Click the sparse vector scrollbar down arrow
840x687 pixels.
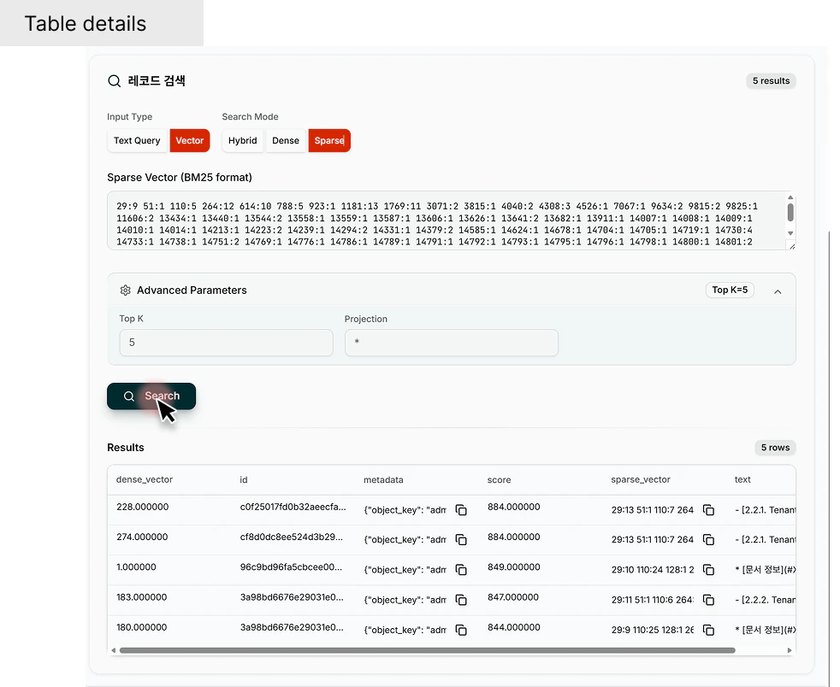point(790,233)
